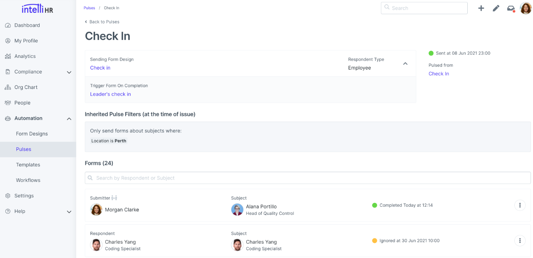This screenshot has height=258, width=533.
Task: Click the Org Chart icon
Action: click(x=9, y=87)
